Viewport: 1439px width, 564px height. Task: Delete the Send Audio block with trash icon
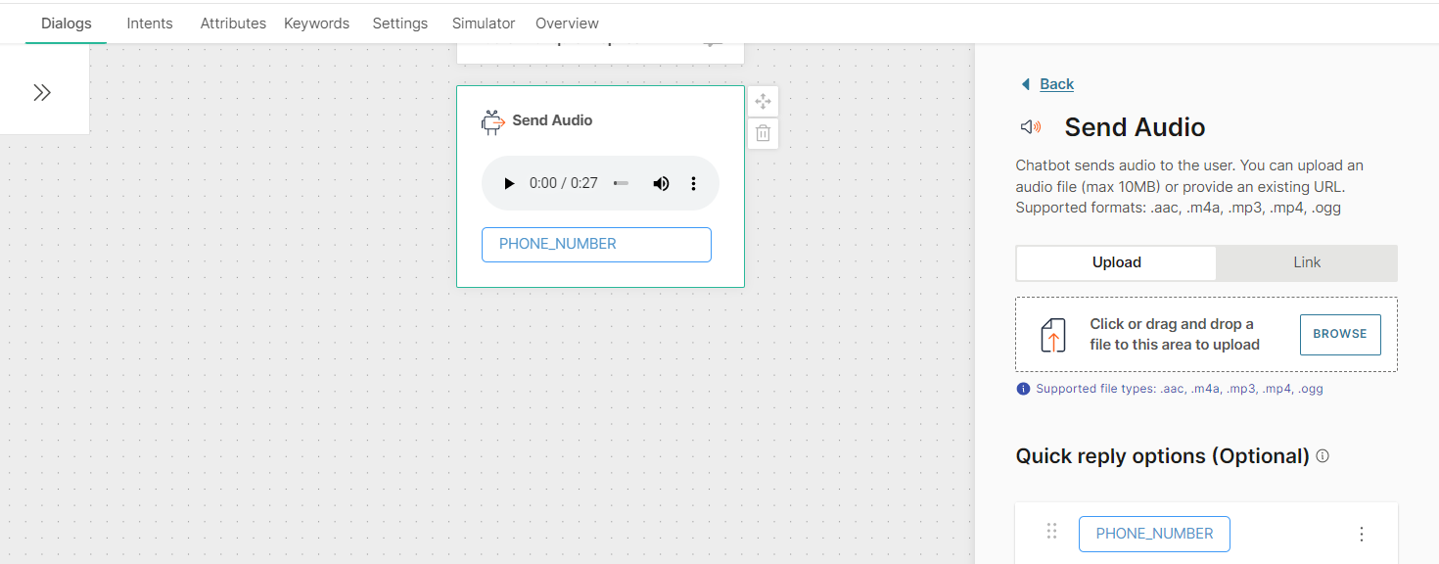click(764, 133)
